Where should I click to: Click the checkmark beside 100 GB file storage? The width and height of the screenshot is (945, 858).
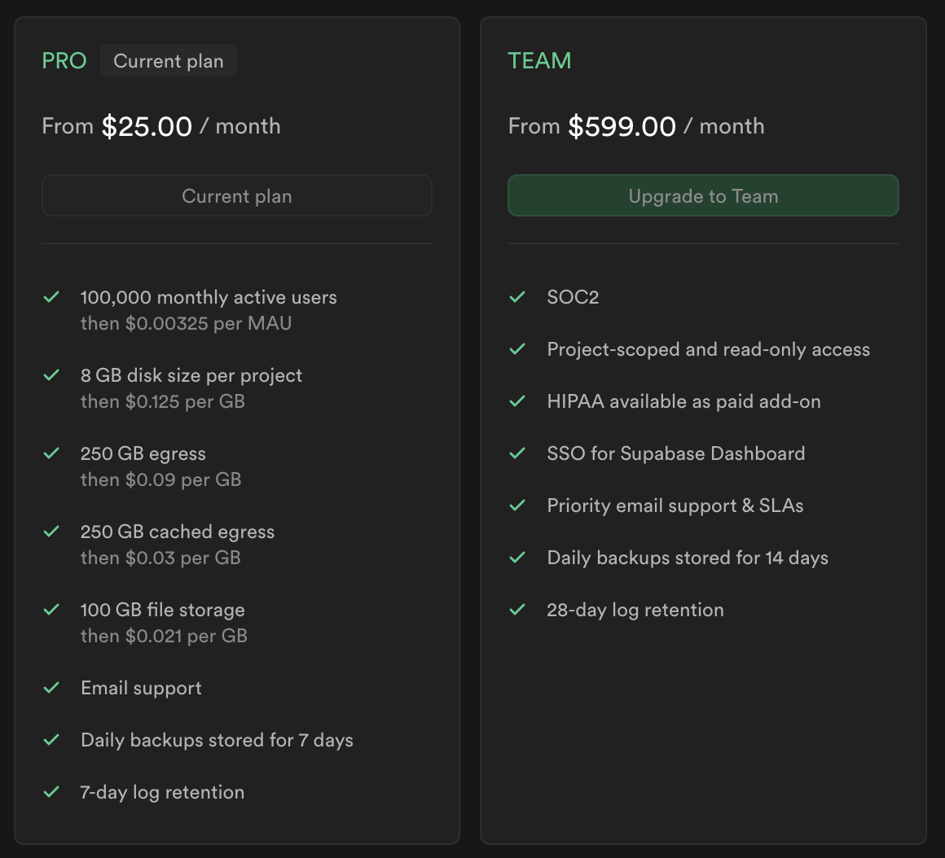(51, 610)
